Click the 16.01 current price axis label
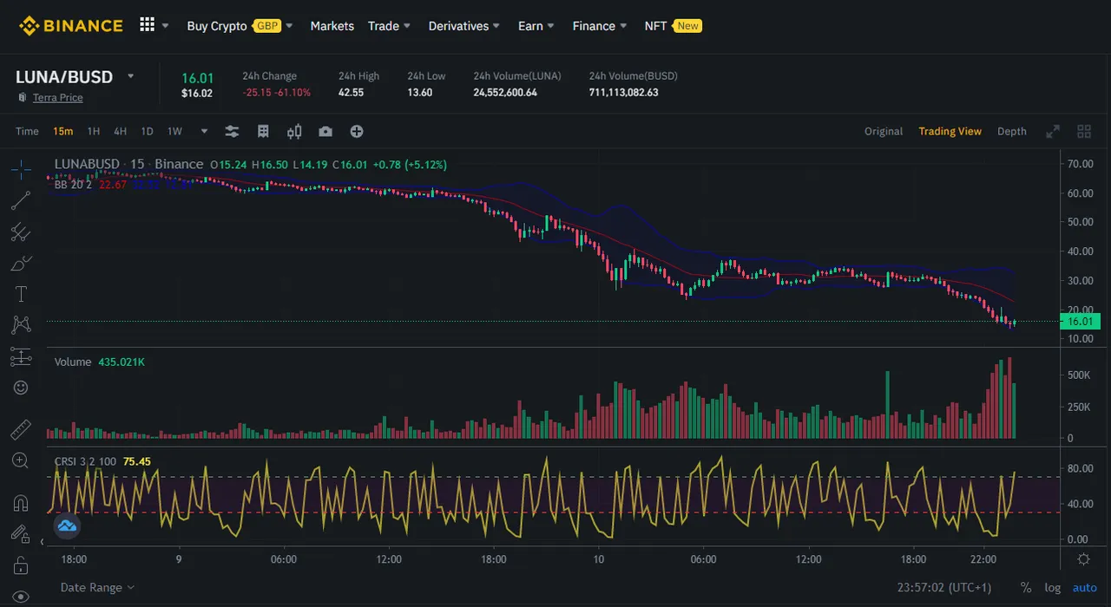The height and width of the screenshot is (607, 1111). pos(1080,321)
